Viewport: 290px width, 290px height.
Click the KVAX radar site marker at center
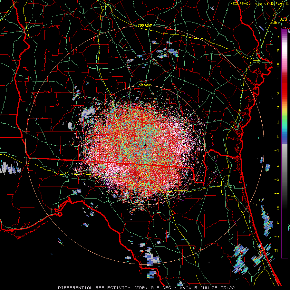click(145, 145)
